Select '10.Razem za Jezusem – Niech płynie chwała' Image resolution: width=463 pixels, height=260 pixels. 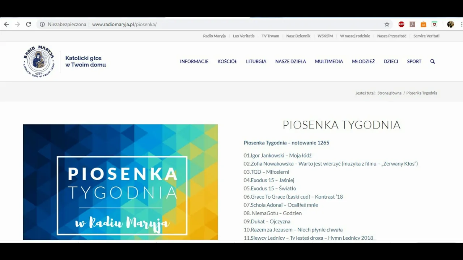[x=293, y=230]
